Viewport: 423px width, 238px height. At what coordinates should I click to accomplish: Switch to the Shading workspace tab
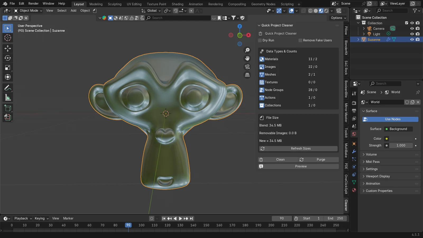(177, 4)
